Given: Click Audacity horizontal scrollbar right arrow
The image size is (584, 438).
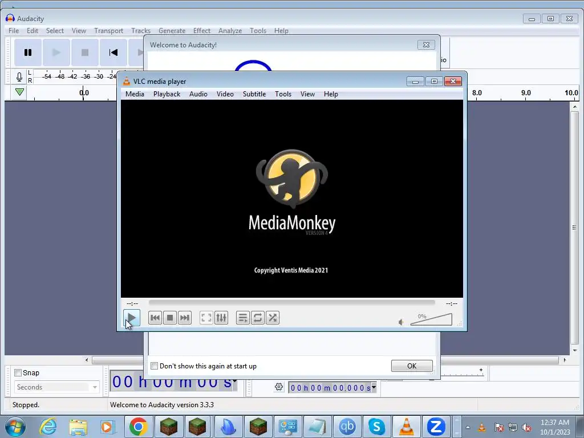Looking at the screenshot, I should (x=565, y=360).
